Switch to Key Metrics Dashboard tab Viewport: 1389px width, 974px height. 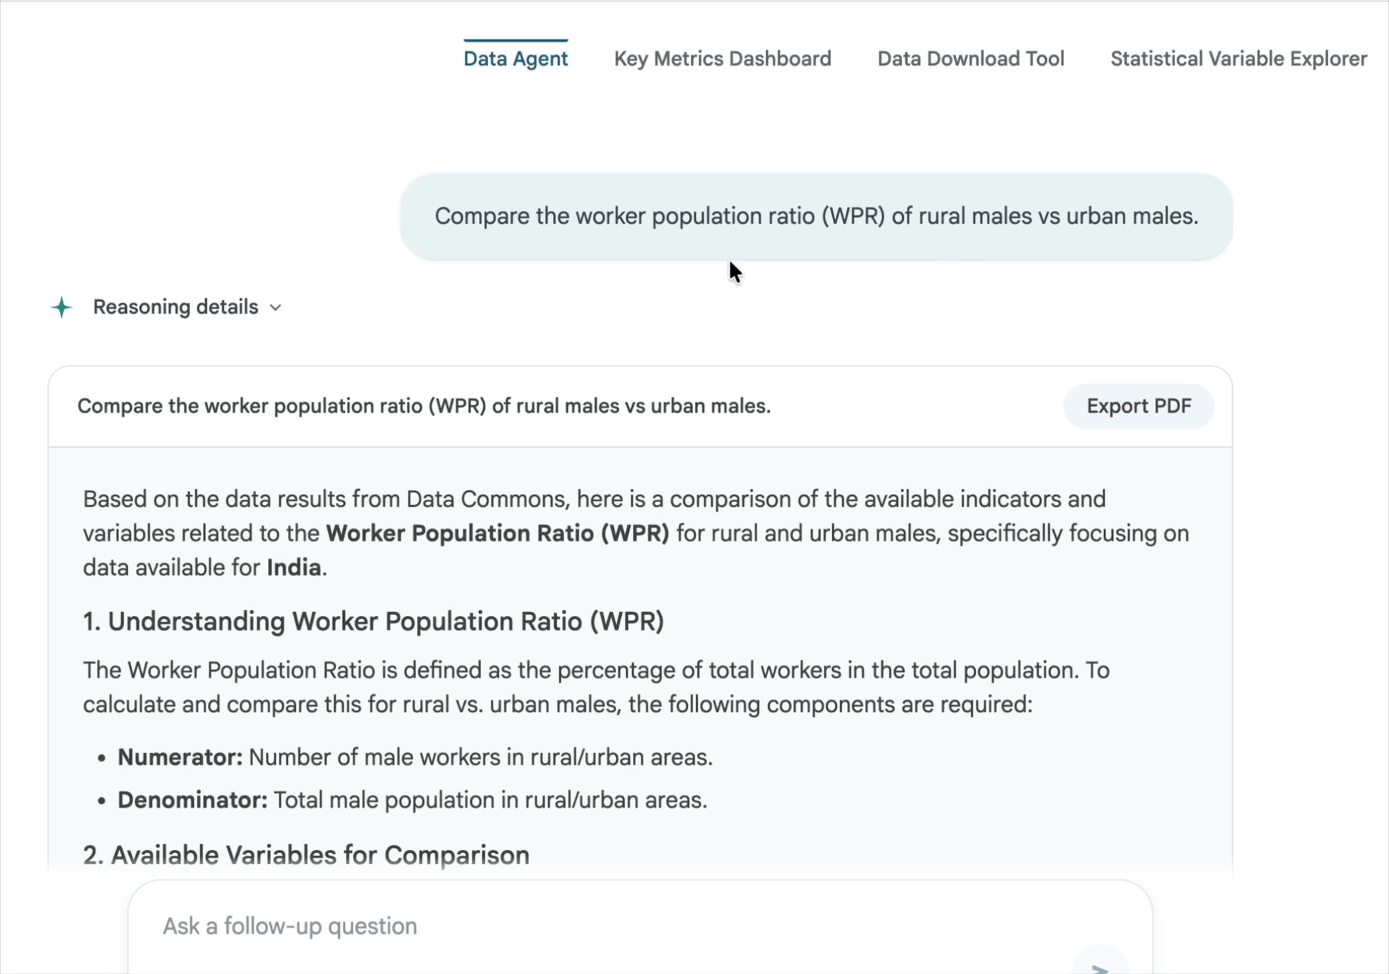722,58
